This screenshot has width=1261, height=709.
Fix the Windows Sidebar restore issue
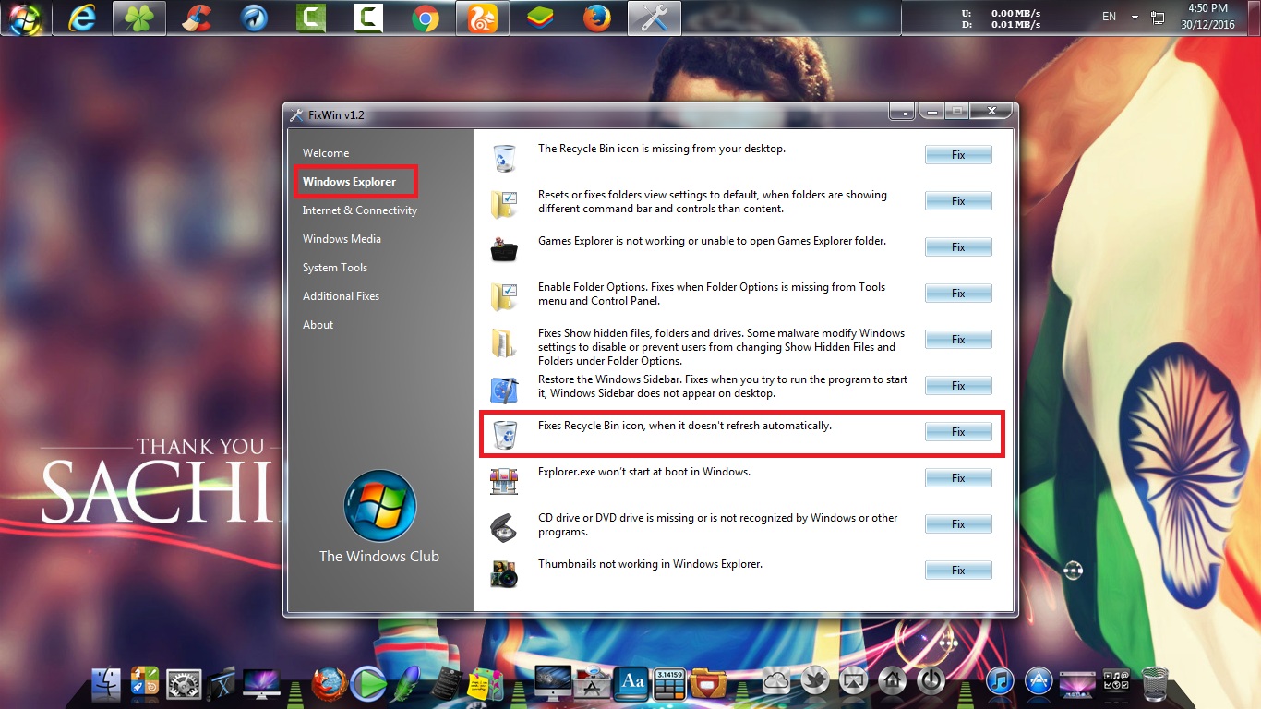[x=958, y=386]
